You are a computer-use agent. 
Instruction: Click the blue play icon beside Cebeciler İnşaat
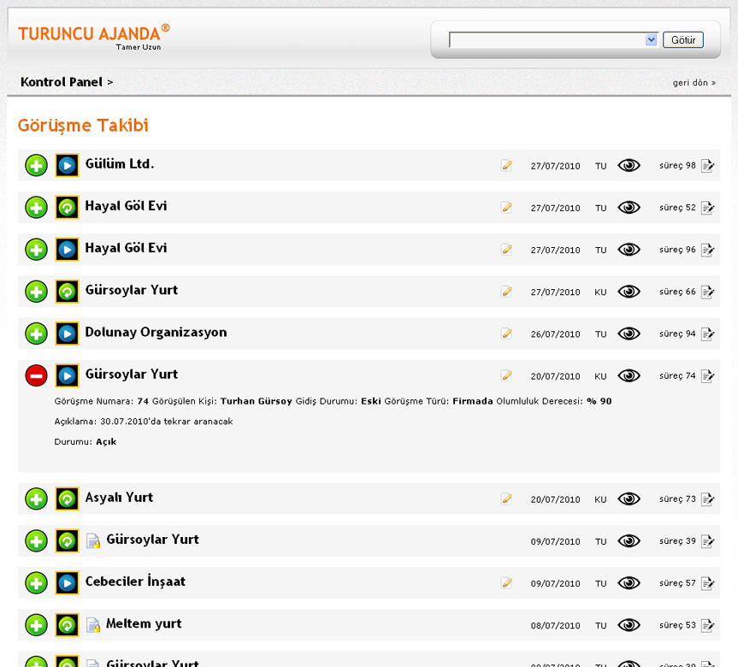pos(67,583)
